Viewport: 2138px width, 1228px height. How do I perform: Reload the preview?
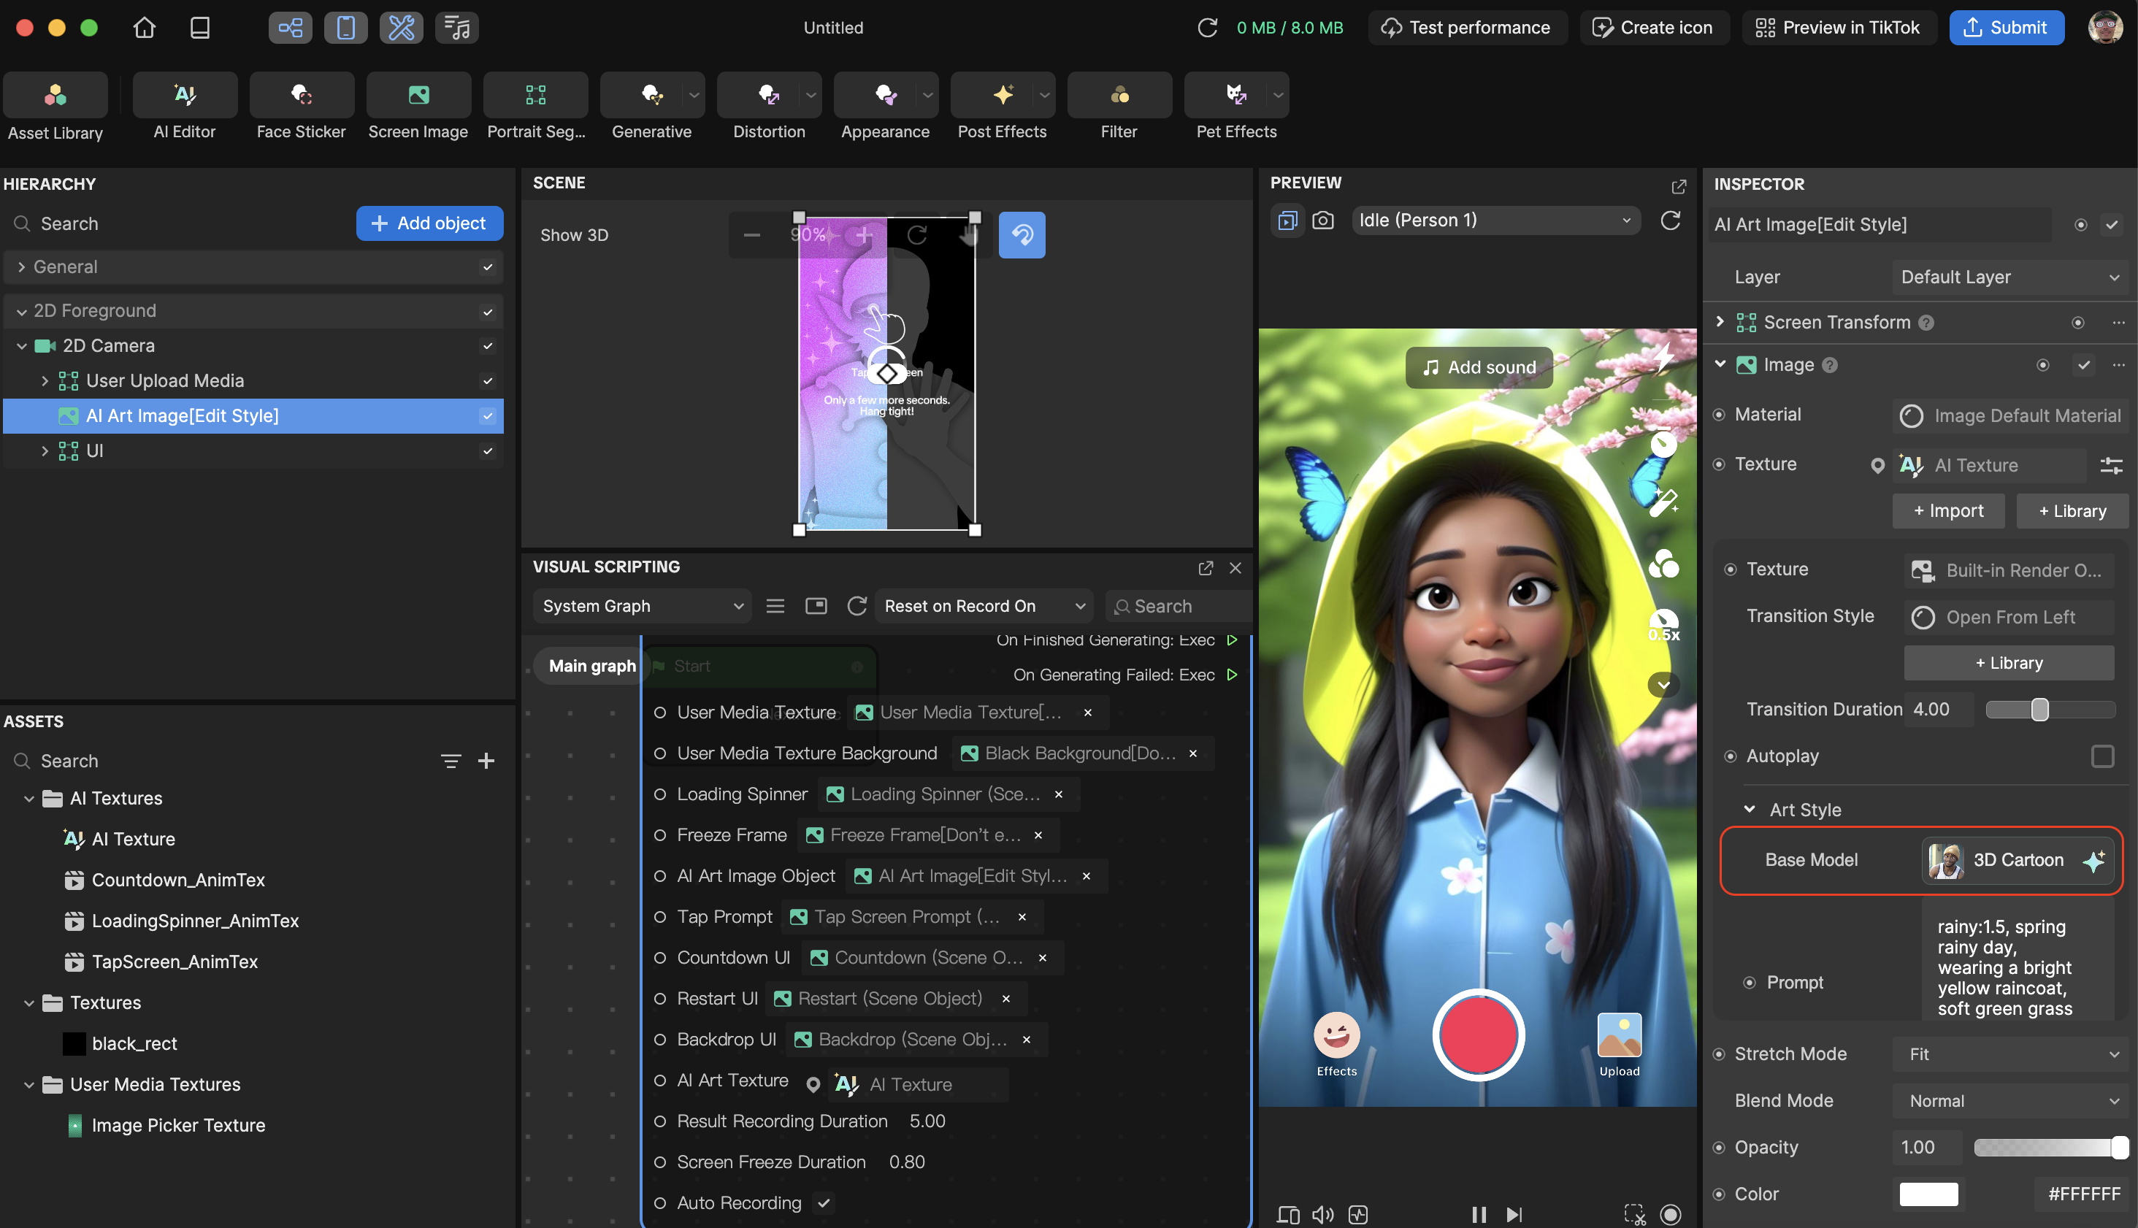point(1671,221)
